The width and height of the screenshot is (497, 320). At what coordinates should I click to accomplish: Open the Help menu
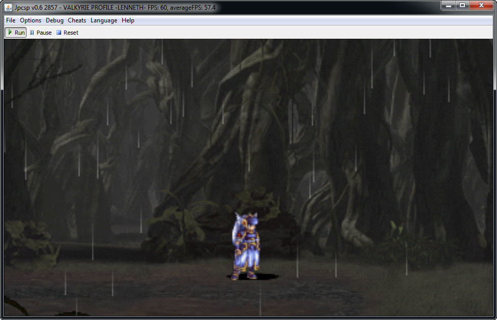pos(128,20)
